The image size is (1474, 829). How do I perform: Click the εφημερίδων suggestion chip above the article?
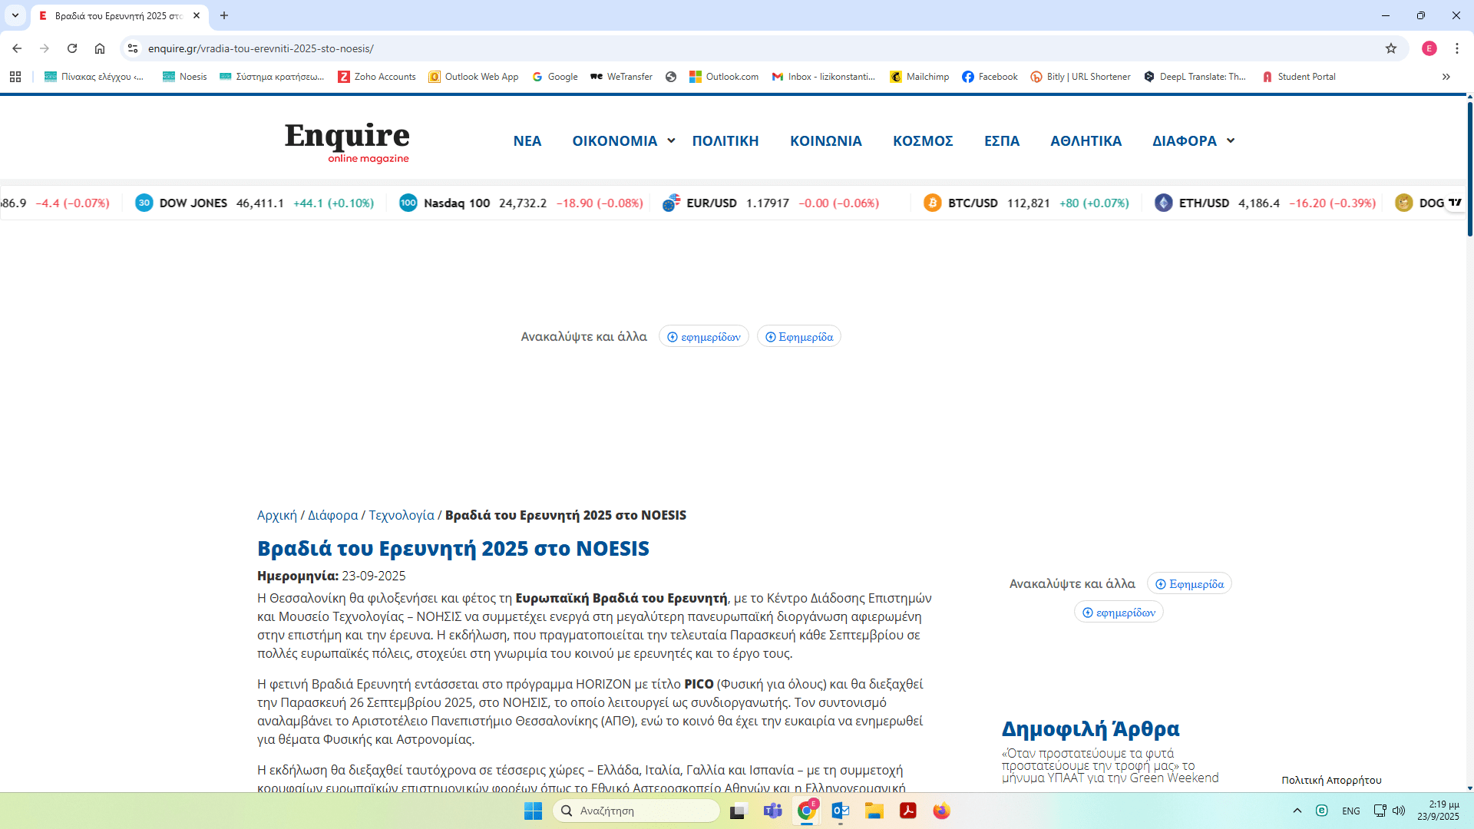pos(703,337)
